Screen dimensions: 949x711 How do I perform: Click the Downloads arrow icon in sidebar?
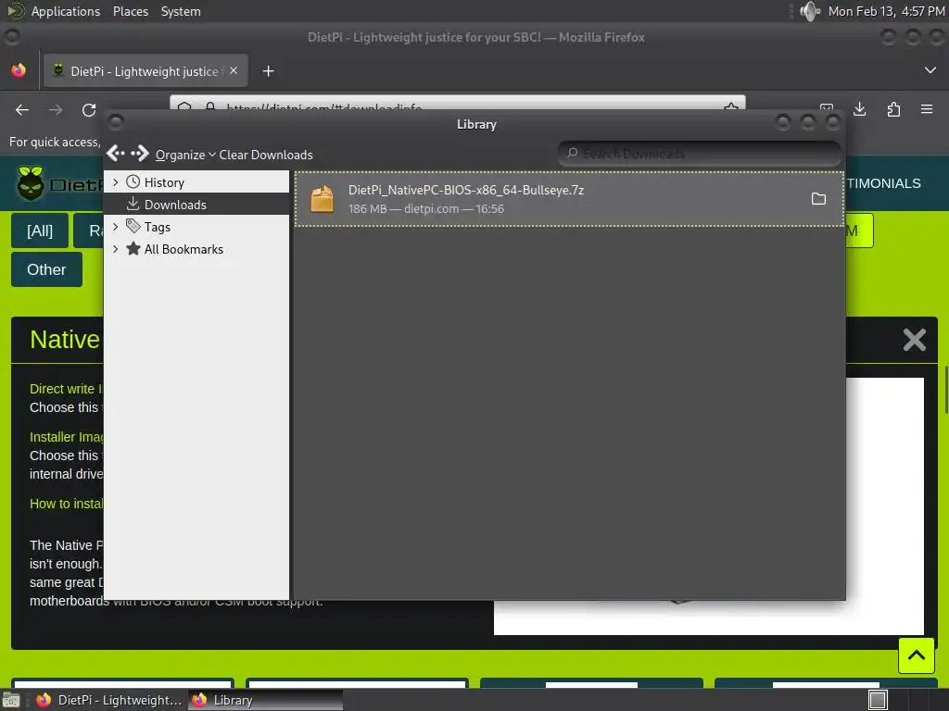pos(133,204)
